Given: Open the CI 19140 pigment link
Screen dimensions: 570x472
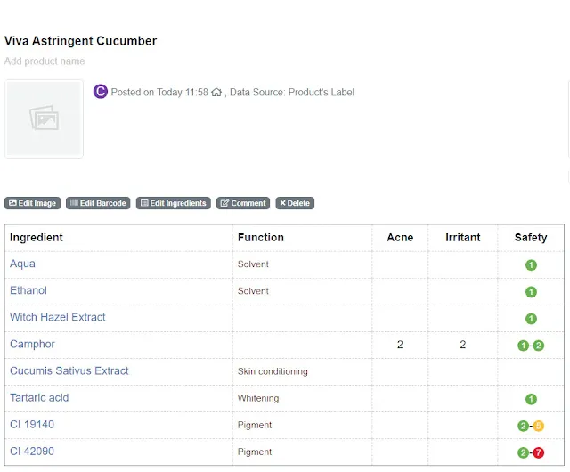Looking at the screenshot, I should tap(32, 425).
